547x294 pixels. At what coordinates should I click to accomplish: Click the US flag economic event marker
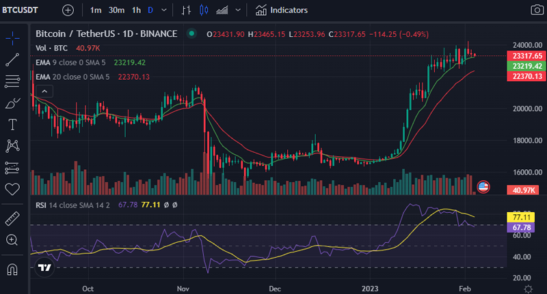pyautogui.click(x=483, y=187)
